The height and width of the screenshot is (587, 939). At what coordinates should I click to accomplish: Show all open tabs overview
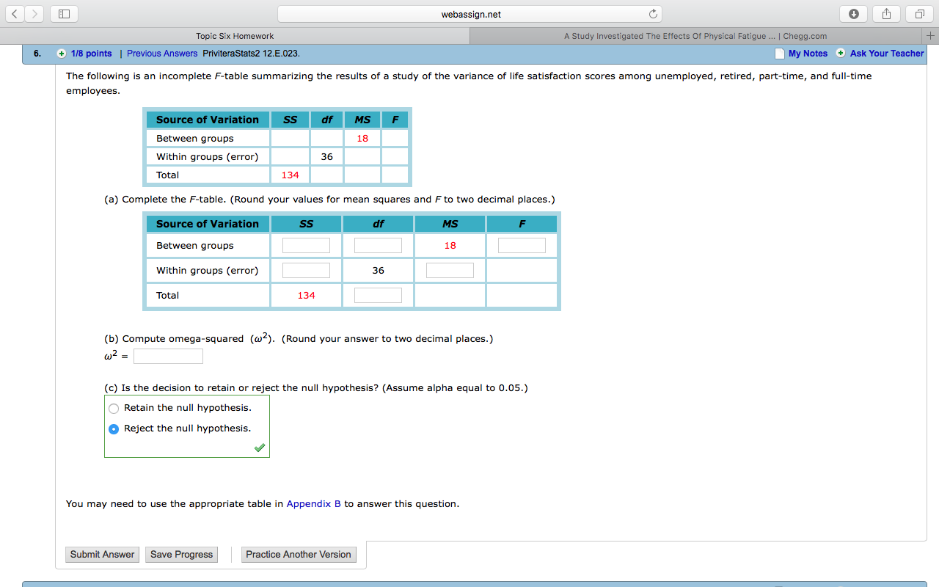pos(918,13)
